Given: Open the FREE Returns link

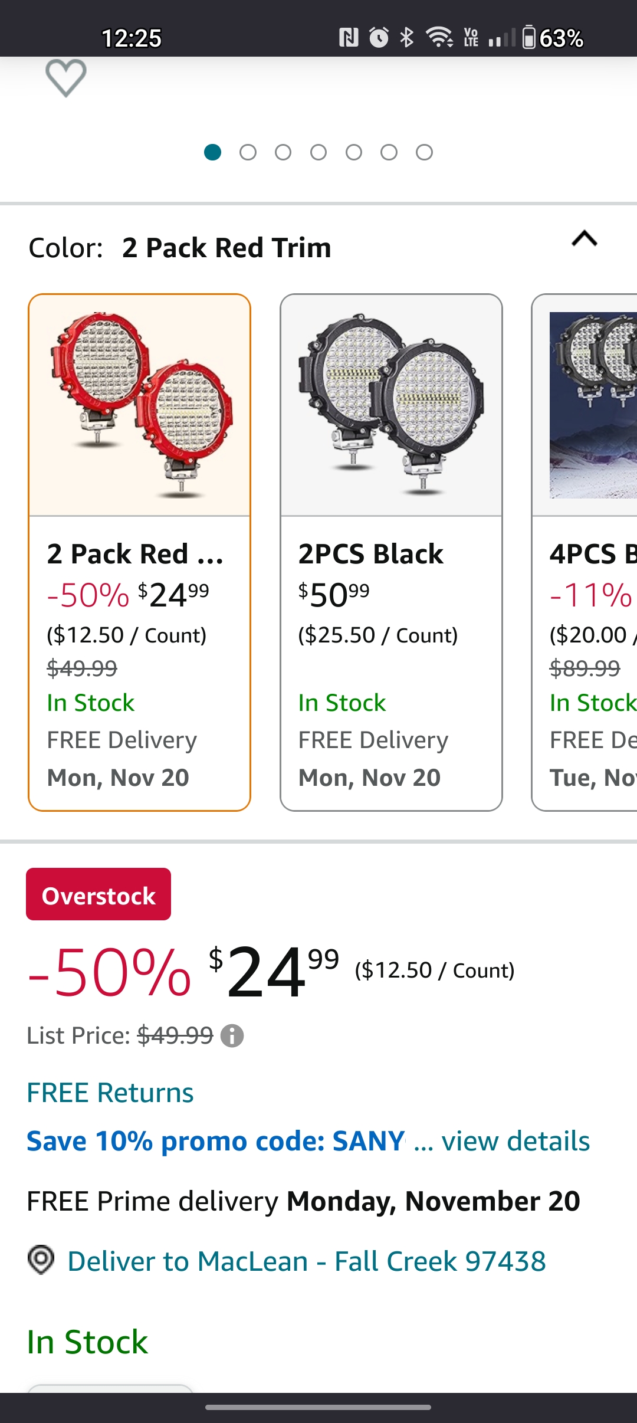Looking at the screenshot, I should [x=110, y=1093].
